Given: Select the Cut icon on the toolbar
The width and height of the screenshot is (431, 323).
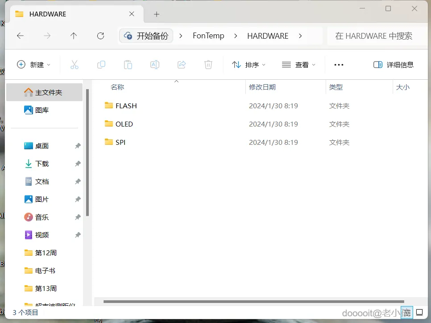Looking at the screenshot, I should point(75,65).
